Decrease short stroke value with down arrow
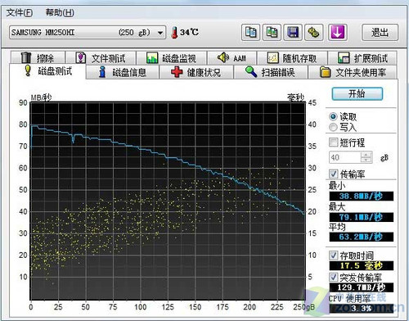Image resolution: width=409 pixels, height=321 pixels. (x=366, y=160)
